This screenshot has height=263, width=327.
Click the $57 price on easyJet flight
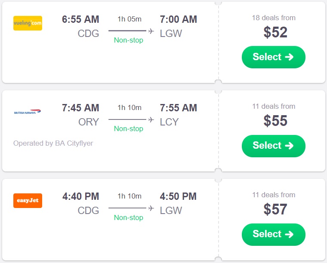tap(275, 210)
